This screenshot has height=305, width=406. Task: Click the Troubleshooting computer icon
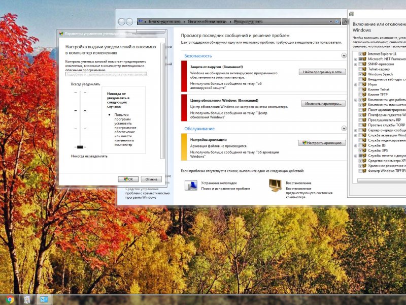191,185
